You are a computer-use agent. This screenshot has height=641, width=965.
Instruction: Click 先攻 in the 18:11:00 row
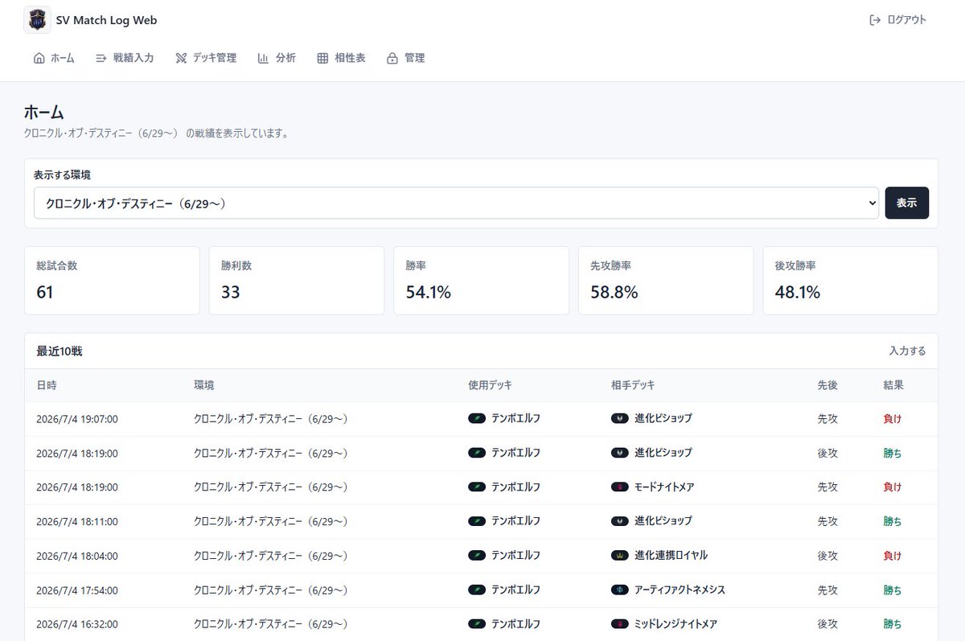click(x=827, y=521)
